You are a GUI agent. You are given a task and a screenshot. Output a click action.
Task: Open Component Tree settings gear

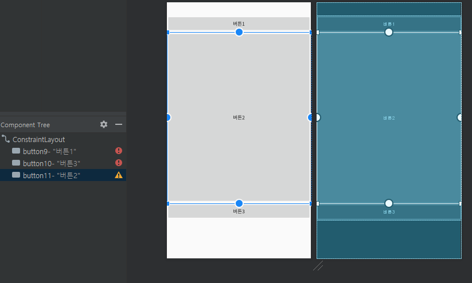pyautogui.click(x=104, y=124)
